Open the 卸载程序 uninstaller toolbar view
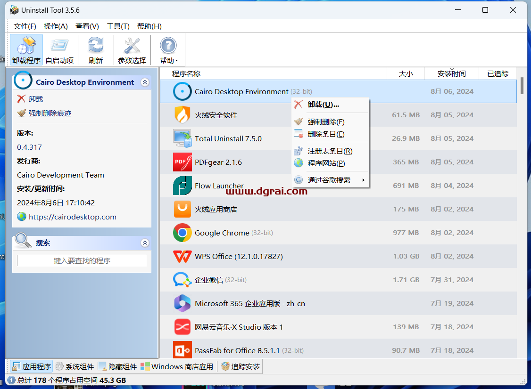 (26, 49)
